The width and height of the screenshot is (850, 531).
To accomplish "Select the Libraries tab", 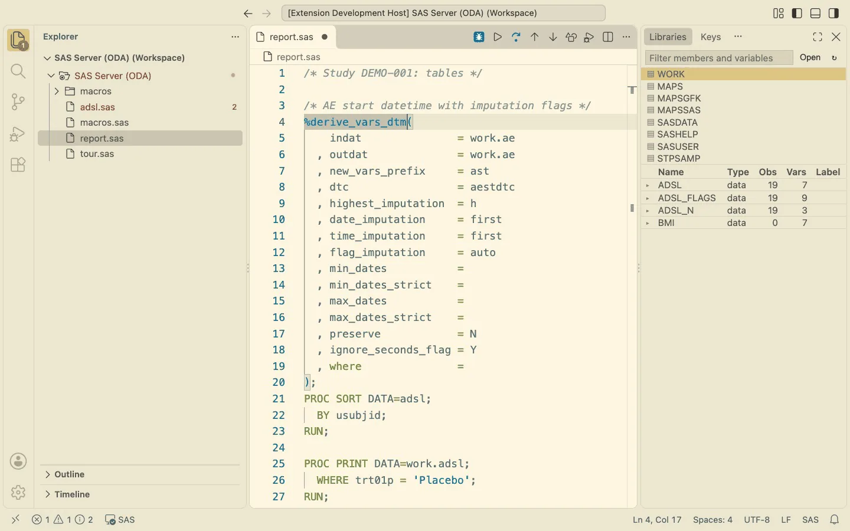I will pos(668,37).
